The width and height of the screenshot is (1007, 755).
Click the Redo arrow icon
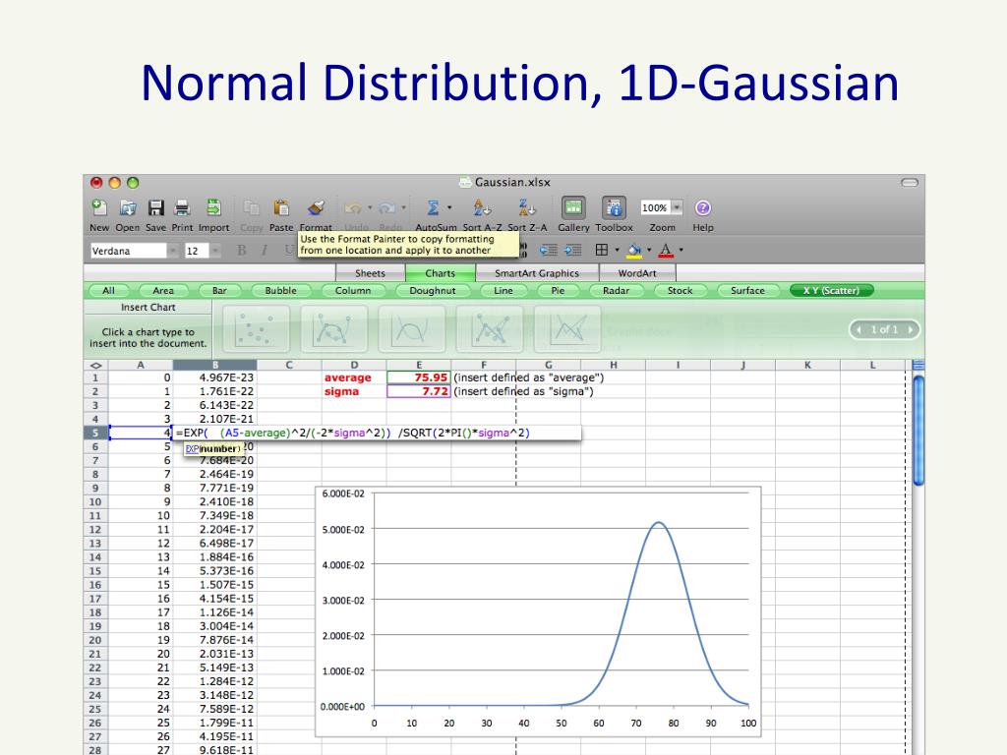(386, 208)
